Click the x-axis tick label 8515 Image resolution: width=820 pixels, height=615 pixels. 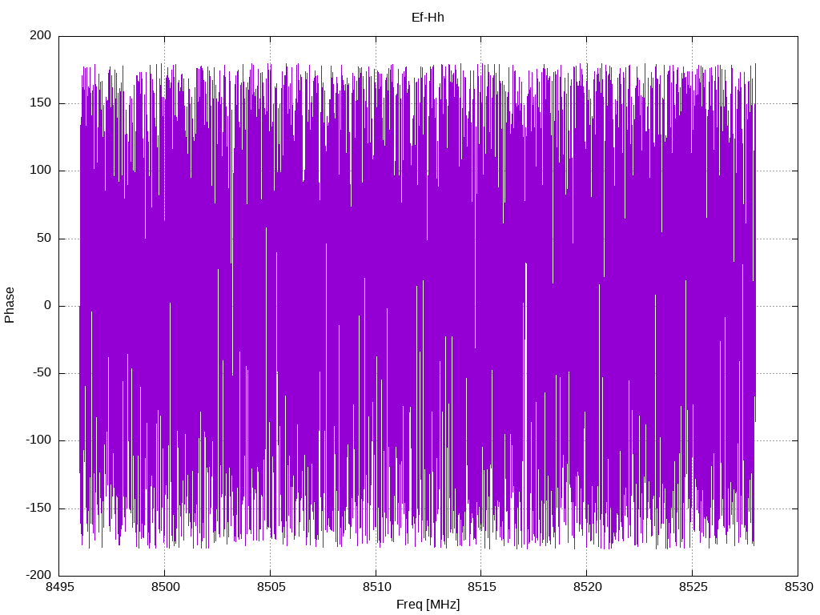pyautogui.click(x=481, y=587)
